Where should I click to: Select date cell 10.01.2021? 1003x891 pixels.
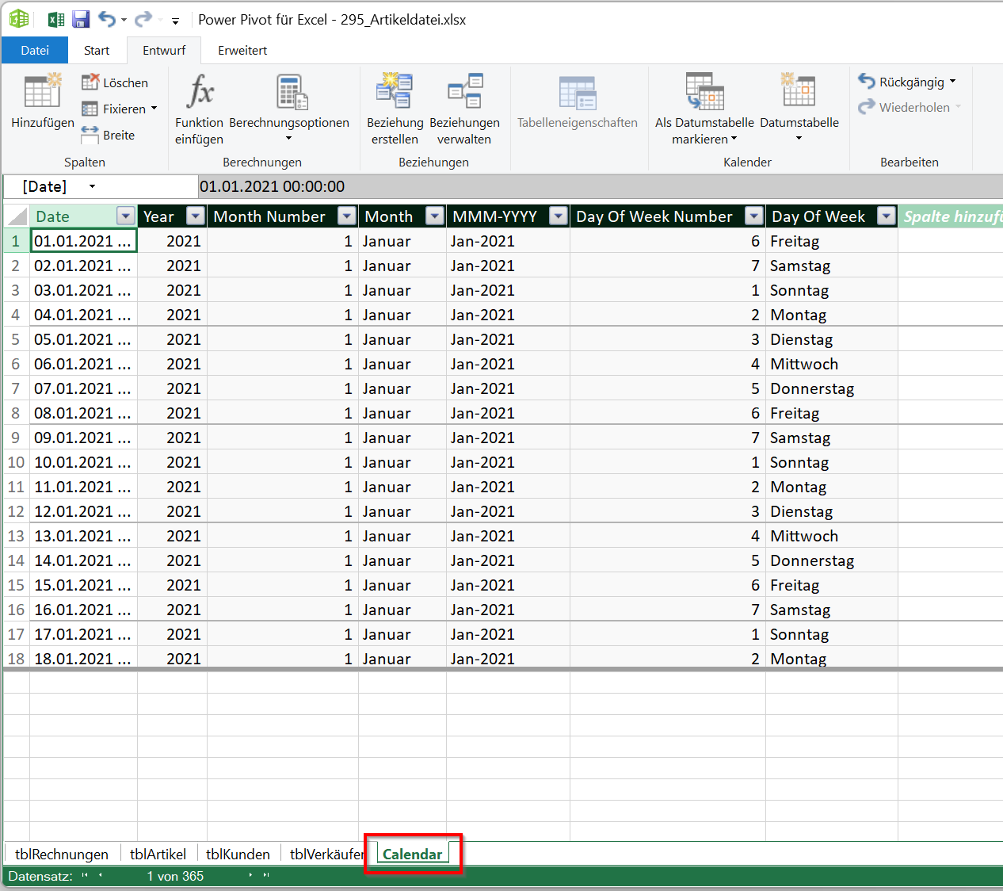[x=83, y=462]
